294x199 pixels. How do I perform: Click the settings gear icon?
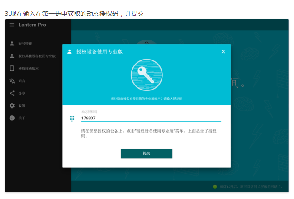(12, 105)
